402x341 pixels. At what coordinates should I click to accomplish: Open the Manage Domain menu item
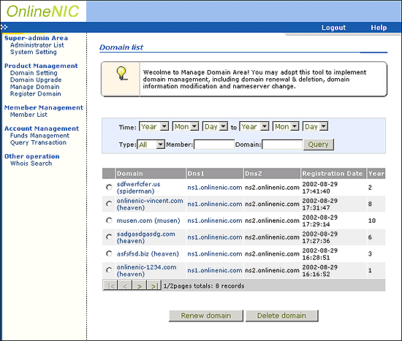tap(35, 87)
